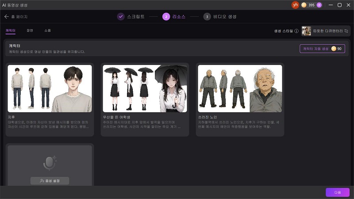Click the microphone voice icon

tap(50, 163)
